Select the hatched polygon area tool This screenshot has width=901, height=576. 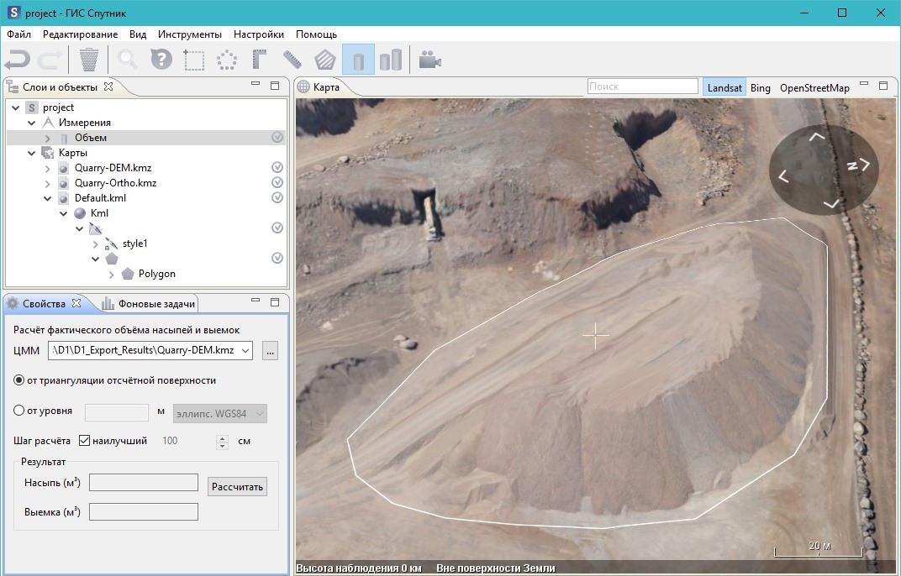click(x=325, y=60)
